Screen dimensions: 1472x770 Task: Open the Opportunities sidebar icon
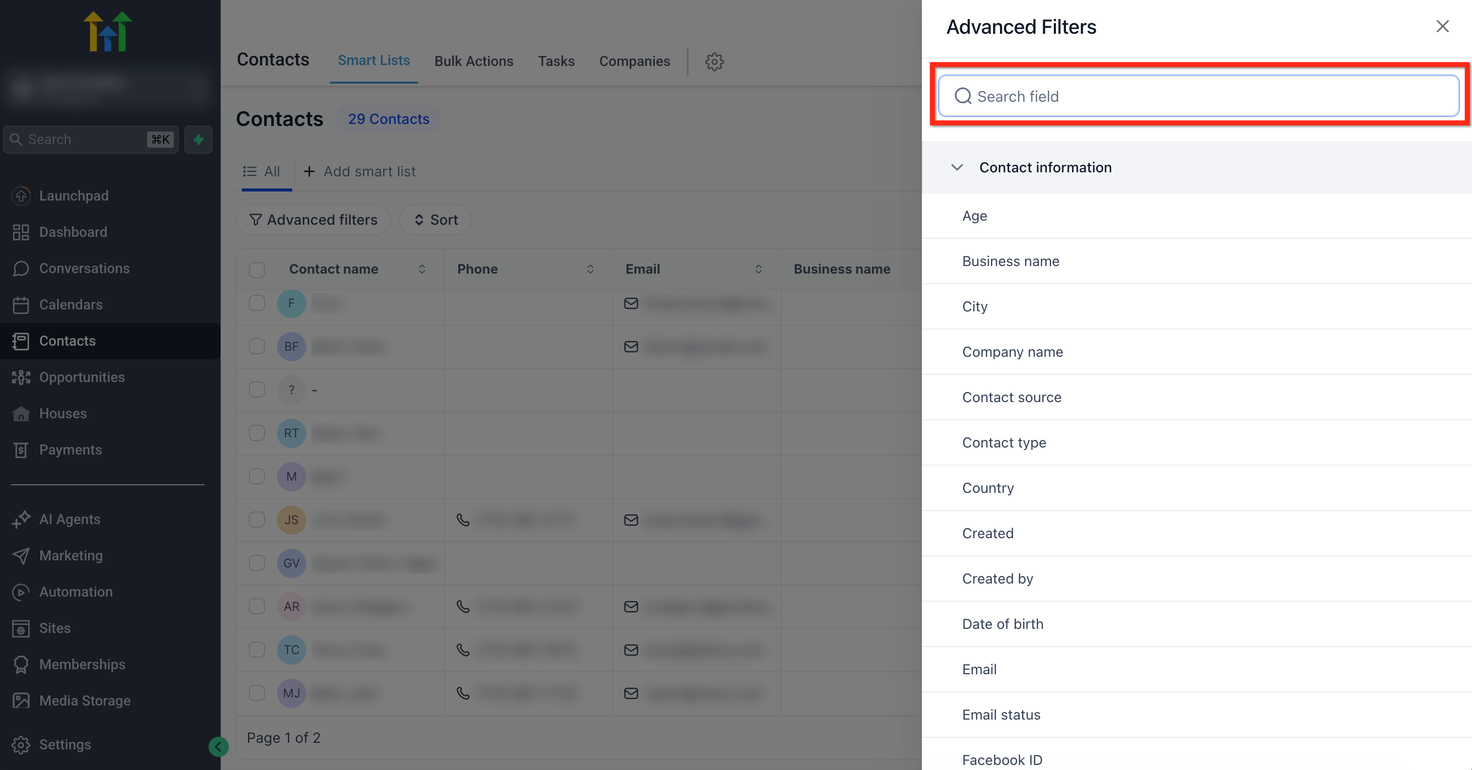(x=21, y=377)
